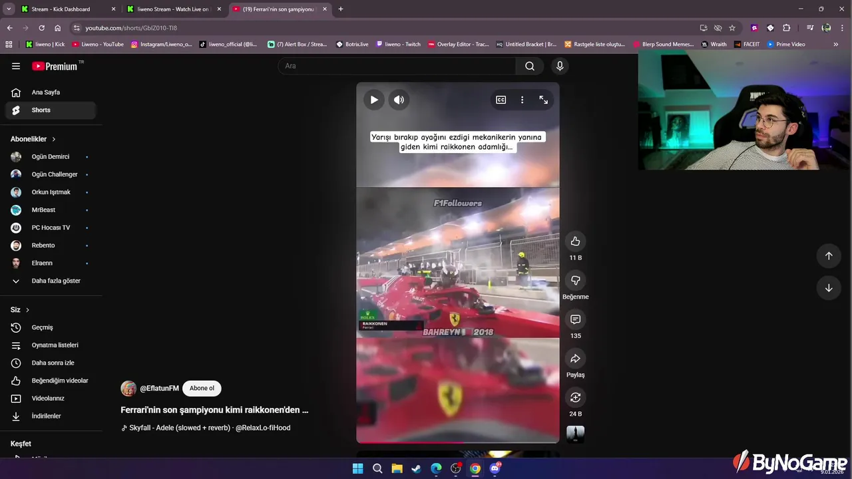Reload the page
Screen dimensions: 852x479
coord(41,28)
